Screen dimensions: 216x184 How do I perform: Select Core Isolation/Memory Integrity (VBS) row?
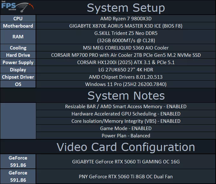tap(126, 121)
